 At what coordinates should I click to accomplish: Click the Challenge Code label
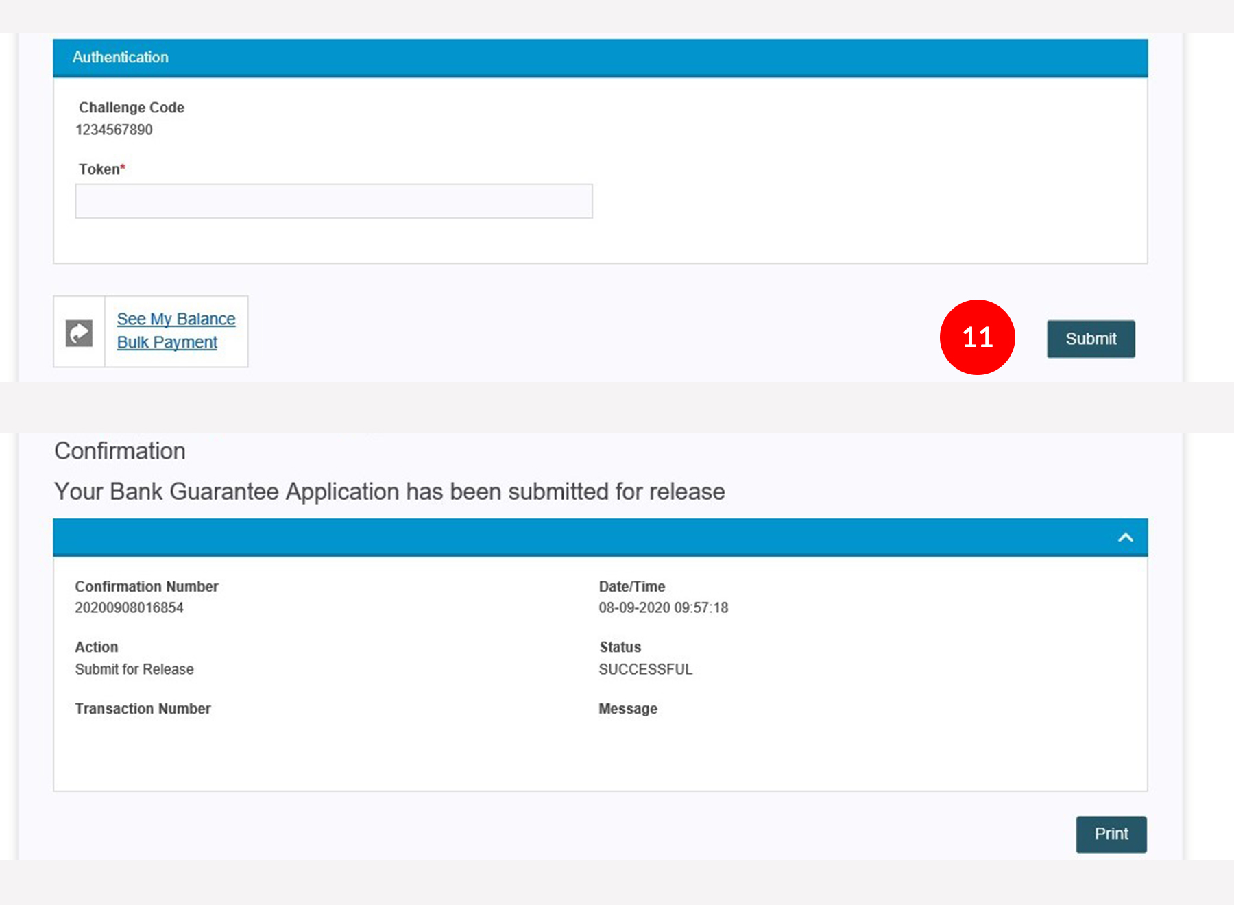tap(131, 108)
